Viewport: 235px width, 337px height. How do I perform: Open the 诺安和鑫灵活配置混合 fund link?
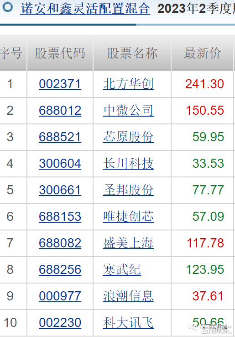(x=85, y=9)
